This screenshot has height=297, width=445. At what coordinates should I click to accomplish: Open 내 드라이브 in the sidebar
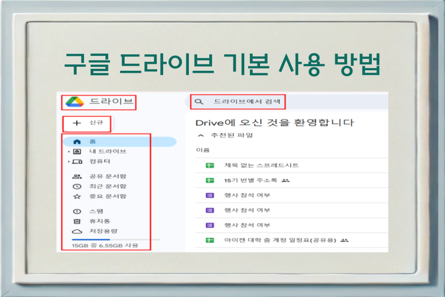[x=108, y=151]
